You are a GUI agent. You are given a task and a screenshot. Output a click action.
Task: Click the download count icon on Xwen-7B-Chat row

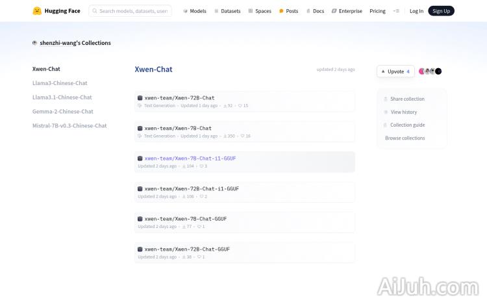pos(225,136)
